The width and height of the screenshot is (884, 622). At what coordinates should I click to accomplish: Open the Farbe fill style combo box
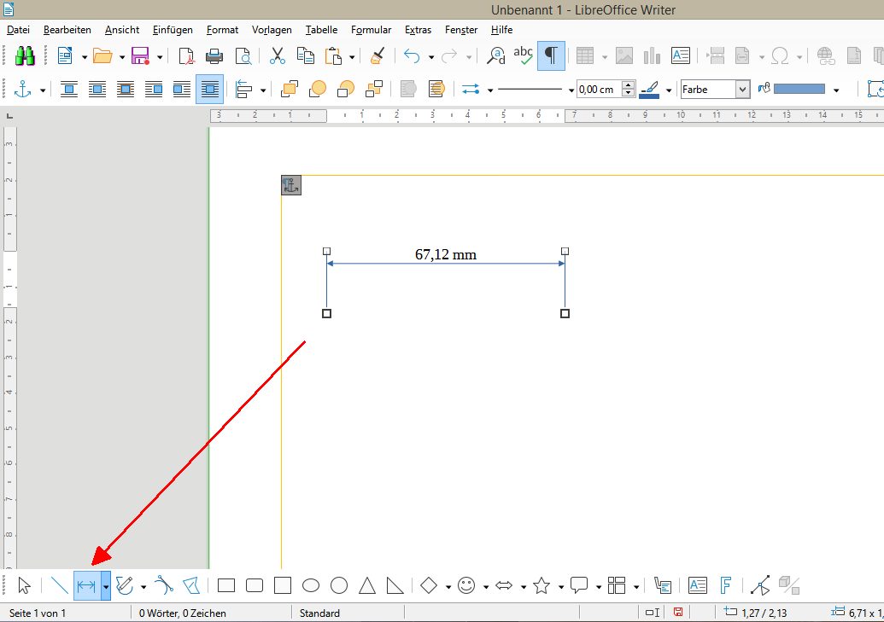pyautogui.click(x=716, y=89)
